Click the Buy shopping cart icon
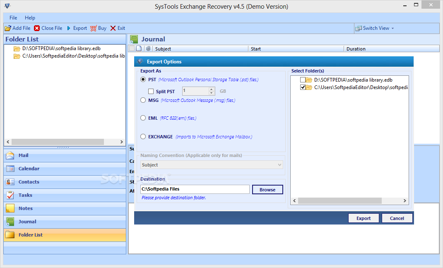Viewport: 443px width, 268px height. (94, 28)
